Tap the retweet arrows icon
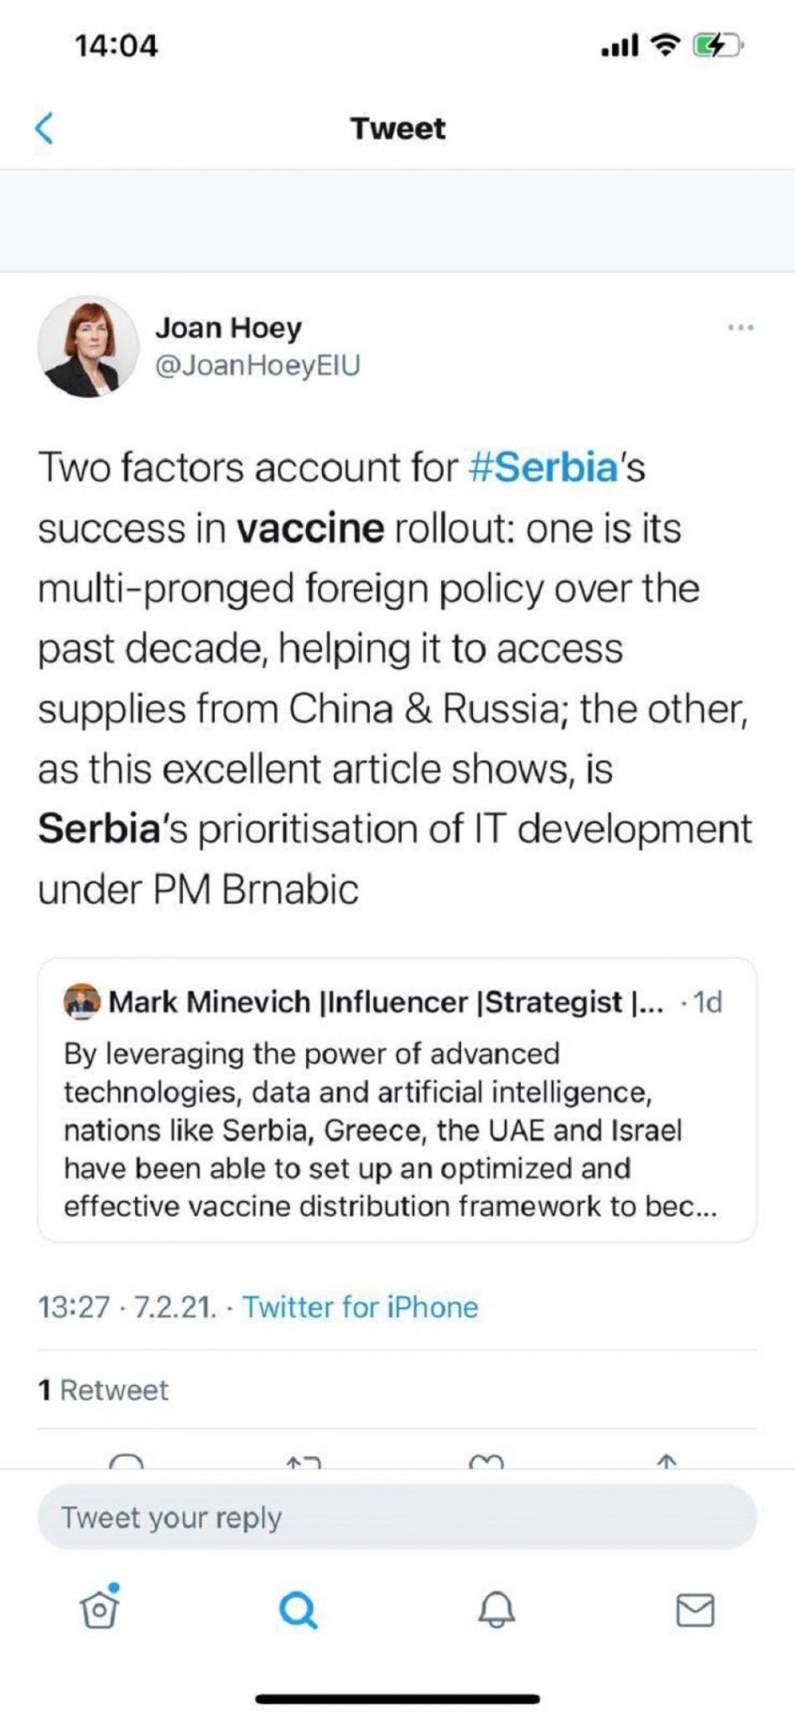795x1719 pixels. coord(304,1462)
